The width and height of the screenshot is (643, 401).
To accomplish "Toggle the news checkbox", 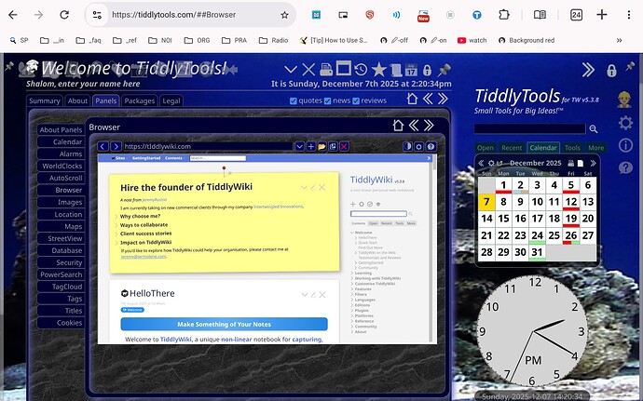I will click(x=327, y=100).
